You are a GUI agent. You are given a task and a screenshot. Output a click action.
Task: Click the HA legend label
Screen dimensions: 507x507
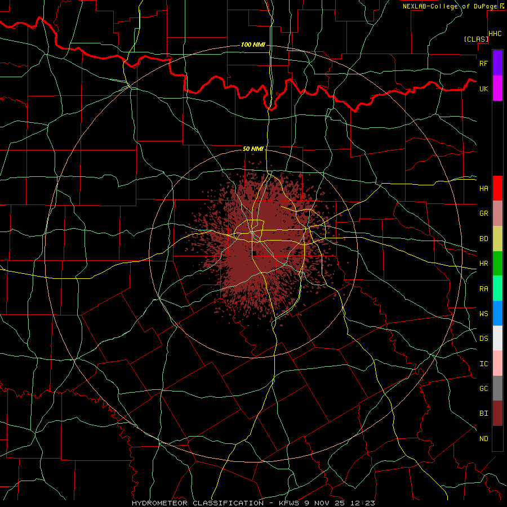point(484,188)
